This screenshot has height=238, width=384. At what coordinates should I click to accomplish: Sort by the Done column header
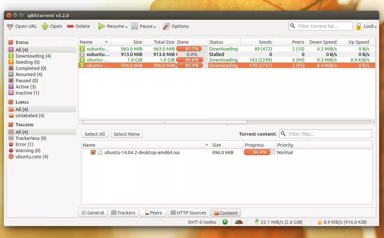pos(192,42)
